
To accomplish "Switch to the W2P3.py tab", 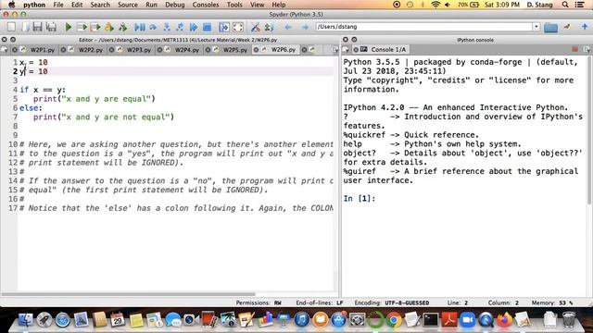I will pos(138,49).
